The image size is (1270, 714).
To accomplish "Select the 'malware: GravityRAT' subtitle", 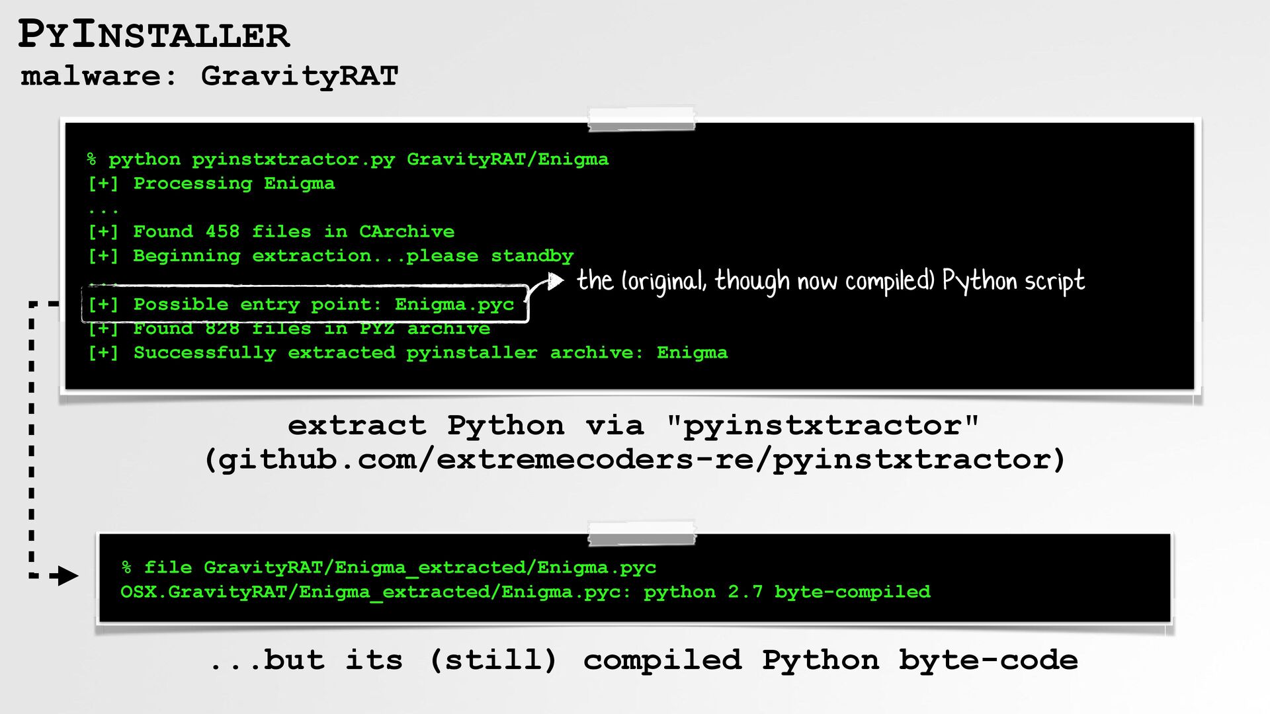I will coord(210,76).
